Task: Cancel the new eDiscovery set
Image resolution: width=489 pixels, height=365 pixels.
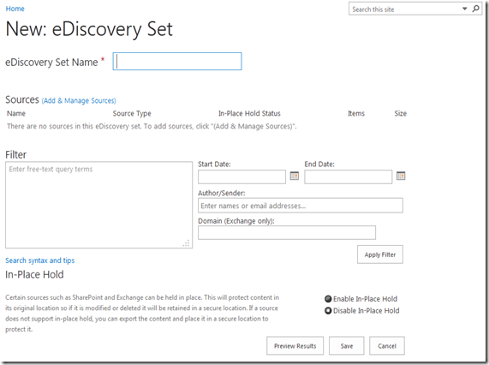Action: pos(387,345)
